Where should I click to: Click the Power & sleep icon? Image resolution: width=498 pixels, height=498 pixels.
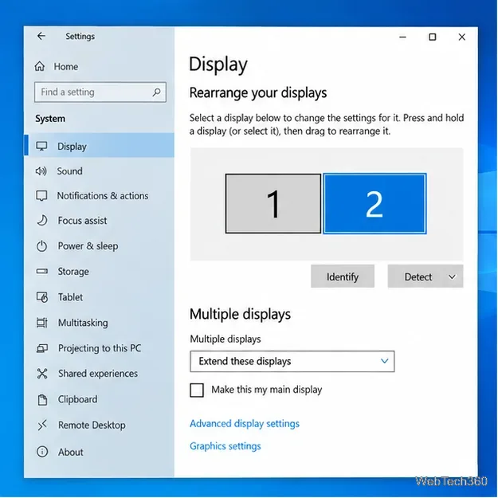click(x=41, y=246)
